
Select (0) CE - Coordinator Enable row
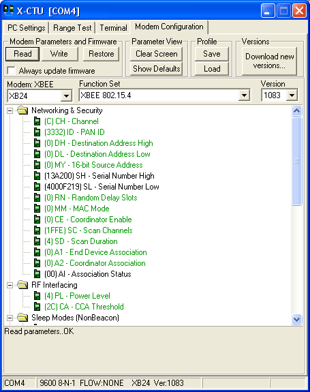[x=88, y=220]
